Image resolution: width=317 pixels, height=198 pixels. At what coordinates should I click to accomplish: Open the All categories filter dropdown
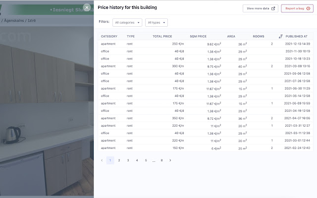click(x=127, y=23)
